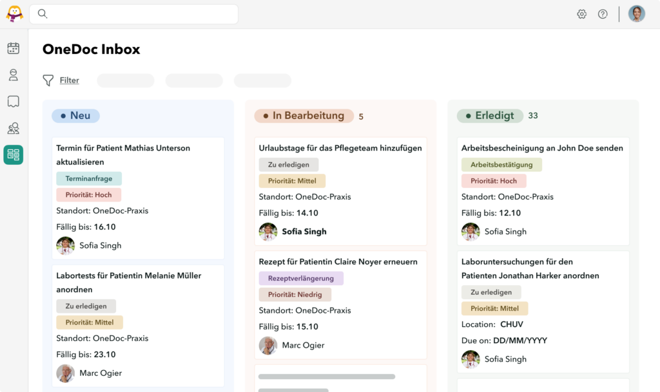Click Sofia Singh avatar on John Doe card

coord(470,232)
